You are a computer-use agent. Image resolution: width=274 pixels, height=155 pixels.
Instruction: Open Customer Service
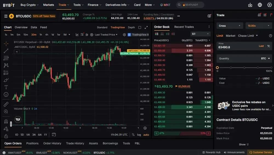(x=261, y=152)
